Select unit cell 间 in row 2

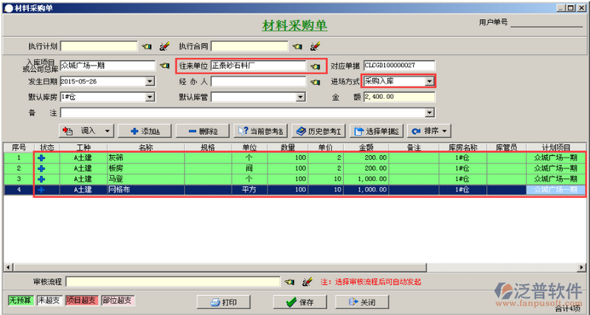coord(249,169)
